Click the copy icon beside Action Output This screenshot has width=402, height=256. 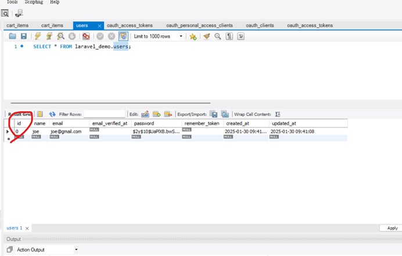pyautogui.click(x=10, y=250)
